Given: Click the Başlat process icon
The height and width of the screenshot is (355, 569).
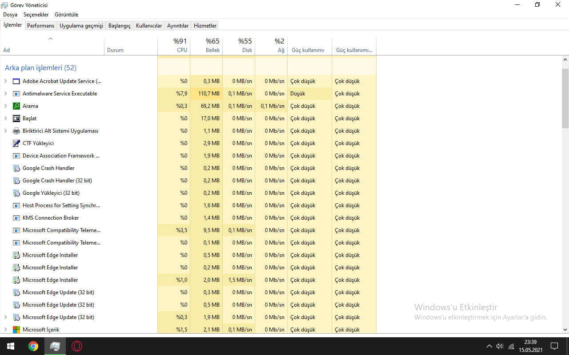Looking at the screenshot, I should 16,118.
